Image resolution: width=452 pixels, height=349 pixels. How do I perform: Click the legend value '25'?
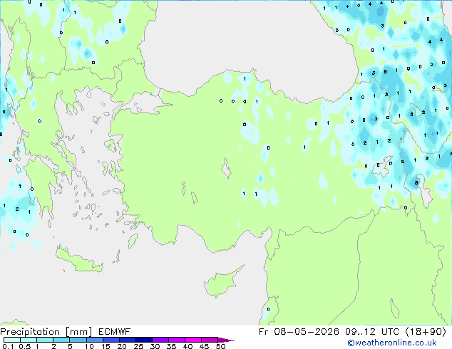pos(138,346)
